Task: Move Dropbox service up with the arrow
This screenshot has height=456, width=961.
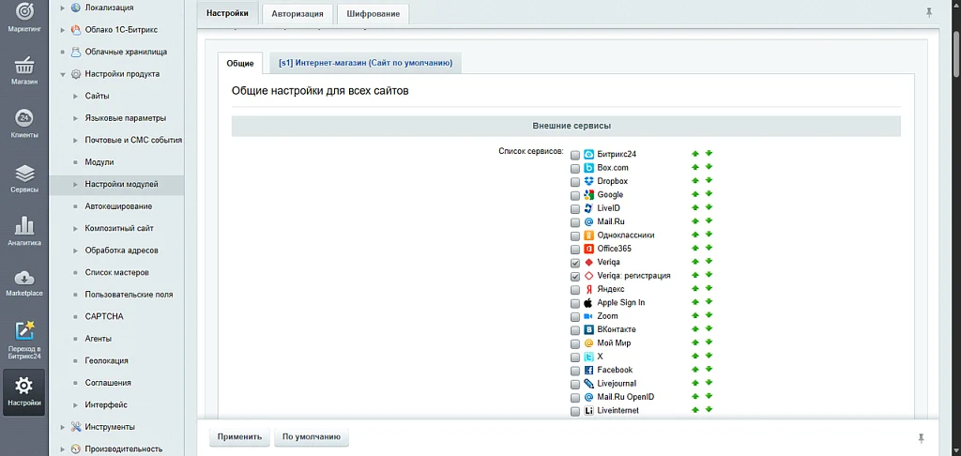Action: coord(695,181)
